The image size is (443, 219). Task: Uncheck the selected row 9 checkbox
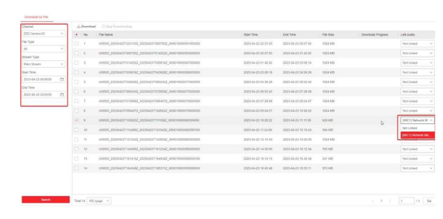pyautogui.click(x=76, y=120)
